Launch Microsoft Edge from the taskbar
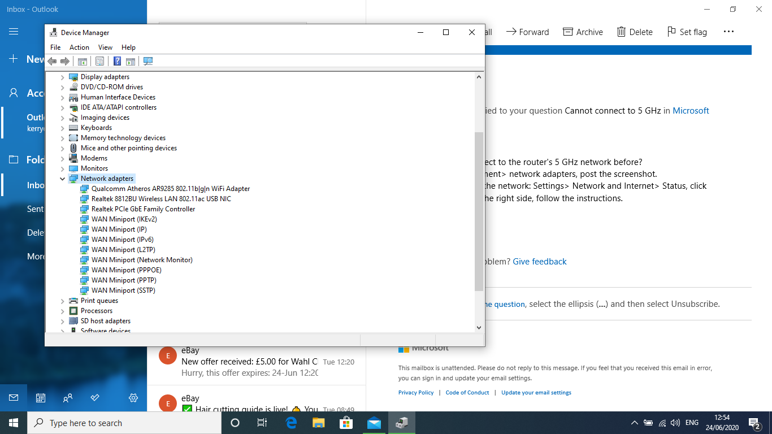 (291, 423)
